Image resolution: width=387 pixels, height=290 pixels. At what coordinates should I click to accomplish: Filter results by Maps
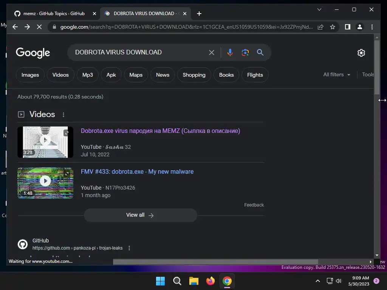136,75
